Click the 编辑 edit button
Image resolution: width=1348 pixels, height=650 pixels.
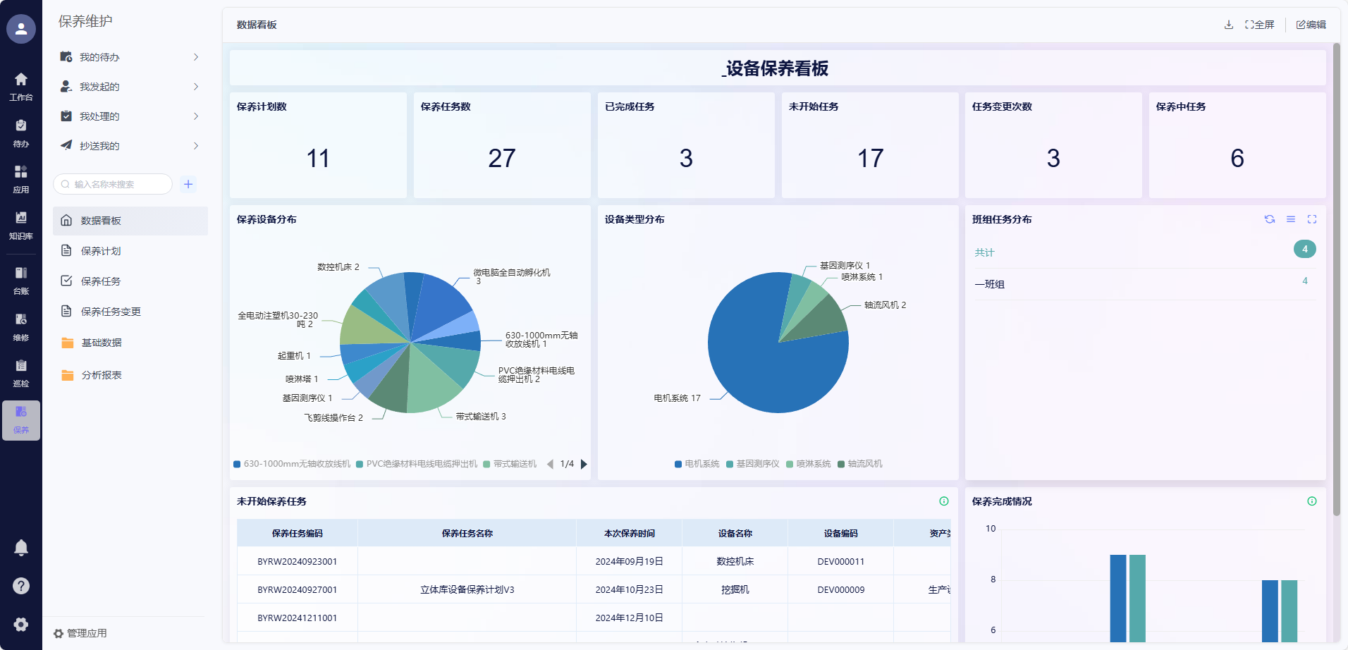[x=1311, y=25]
